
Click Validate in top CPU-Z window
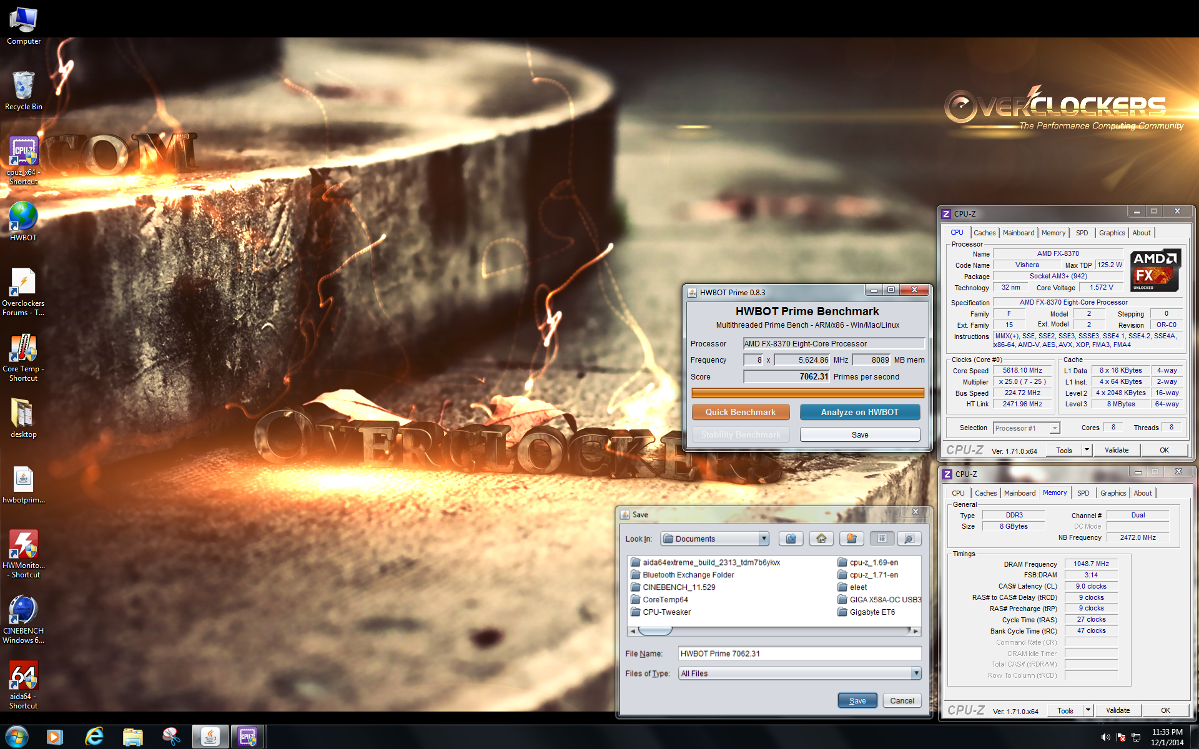(x=1117, y=450)
